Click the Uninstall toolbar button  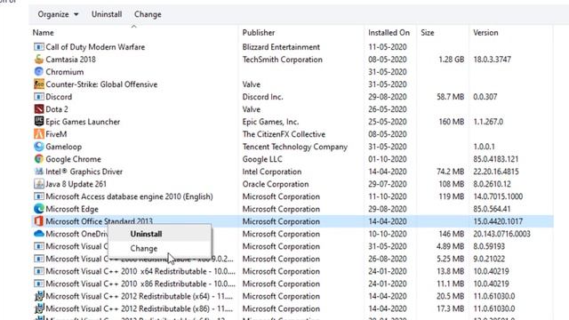[x=107, y=14]
